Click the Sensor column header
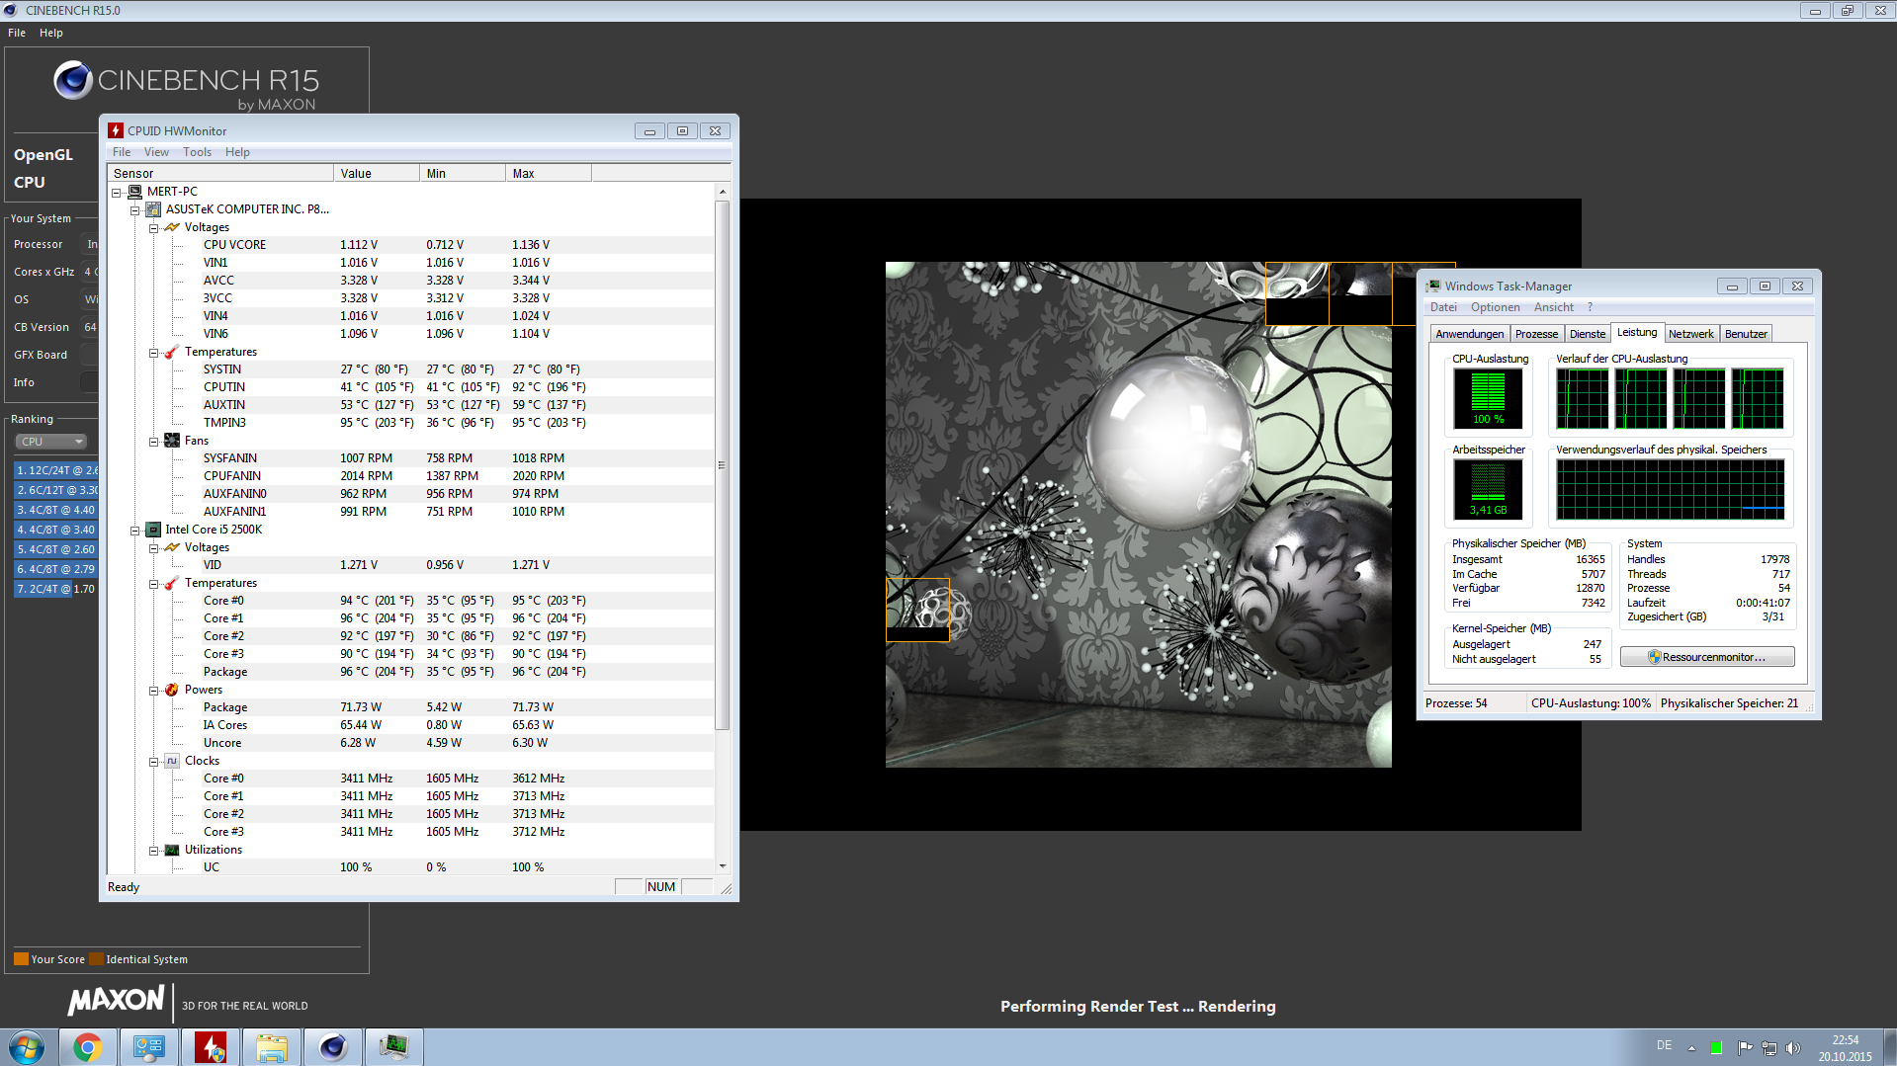The width and height of the screenshot is (1897, 1066). pos(220,174)
